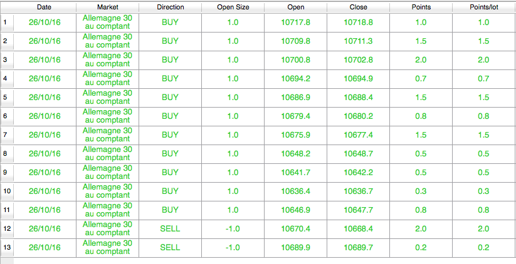
Task: Click row header number 10
Action: (6, 192)
